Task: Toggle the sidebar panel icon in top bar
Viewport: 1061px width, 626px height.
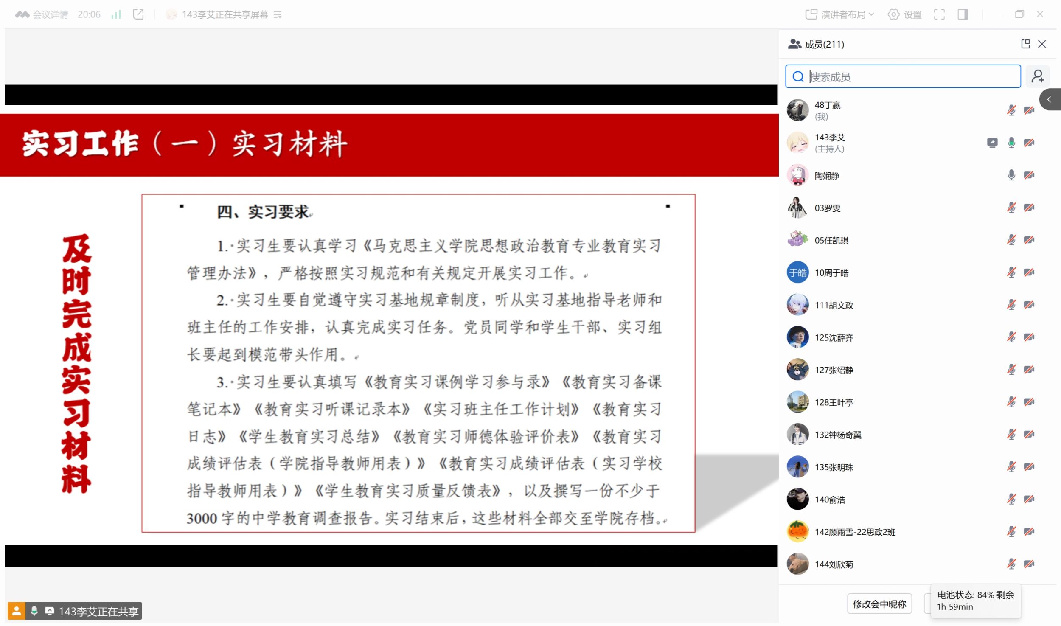Action: point(963,14)
